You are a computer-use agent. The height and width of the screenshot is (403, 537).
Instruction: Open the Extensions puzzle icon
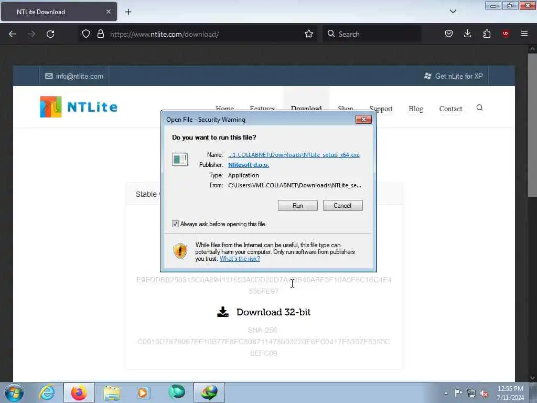[487, 34]
